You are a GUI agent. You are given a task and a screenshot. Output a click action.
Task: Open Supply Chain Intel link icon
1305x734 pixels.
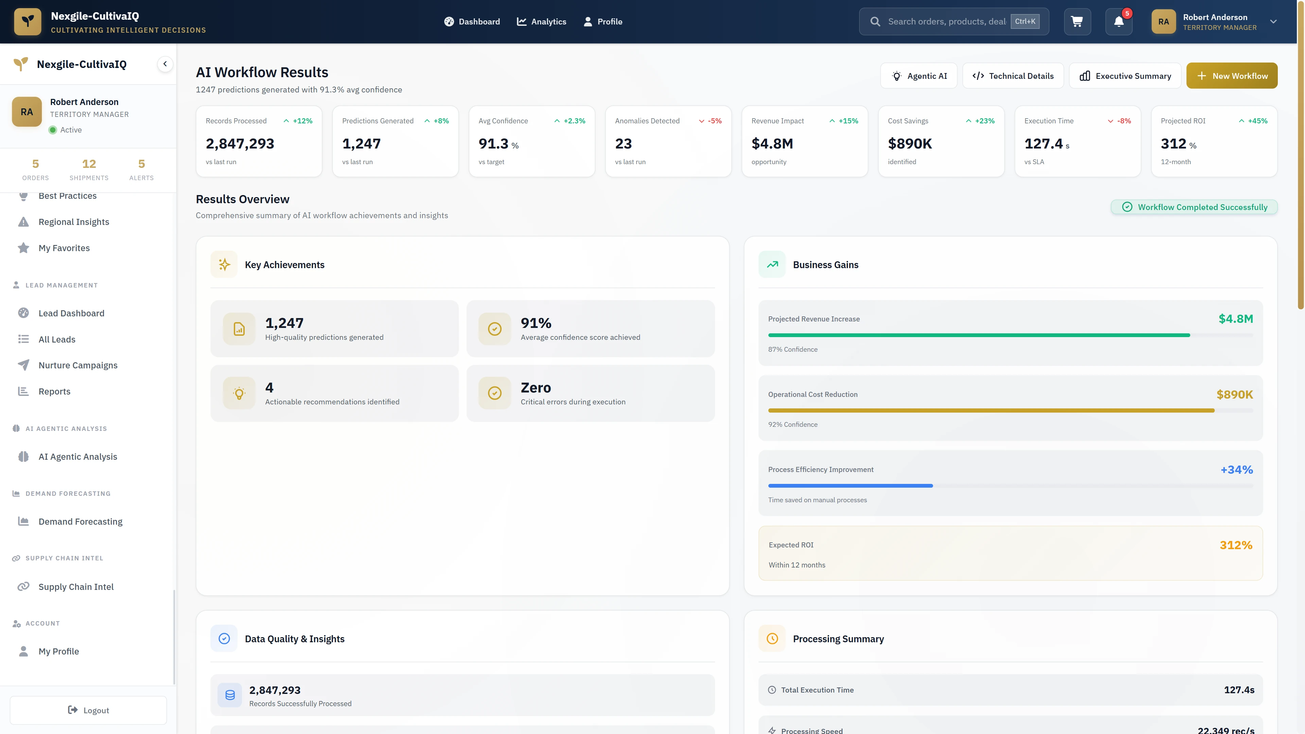click(23, 586)
